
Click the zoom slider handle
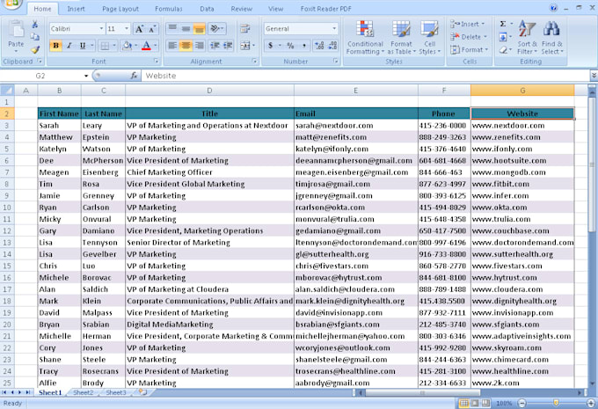(556, 403)
